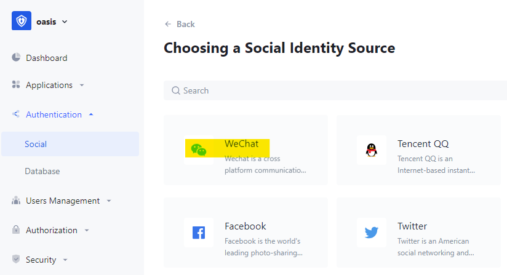Collapse the Authentication menu arrow
The image size is (507, 275).
pyautogui.click(x=91, y=114)
